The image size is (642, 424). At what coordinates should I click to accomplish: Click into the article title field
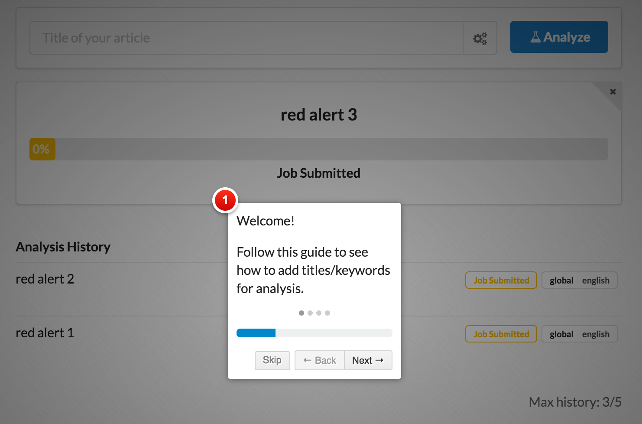pyautogui.click(x=246, y=38)
